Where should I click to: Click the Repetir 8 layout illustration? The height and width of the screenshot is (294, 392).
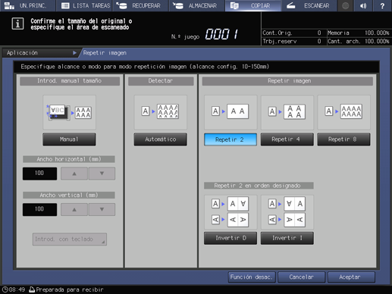pyautogui.click(x=343, y=112)
